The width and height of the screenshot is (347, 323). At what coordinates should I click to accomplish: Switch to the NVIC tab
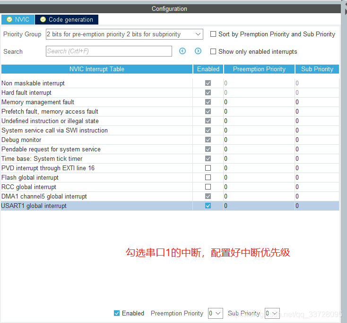pos(18,20)
